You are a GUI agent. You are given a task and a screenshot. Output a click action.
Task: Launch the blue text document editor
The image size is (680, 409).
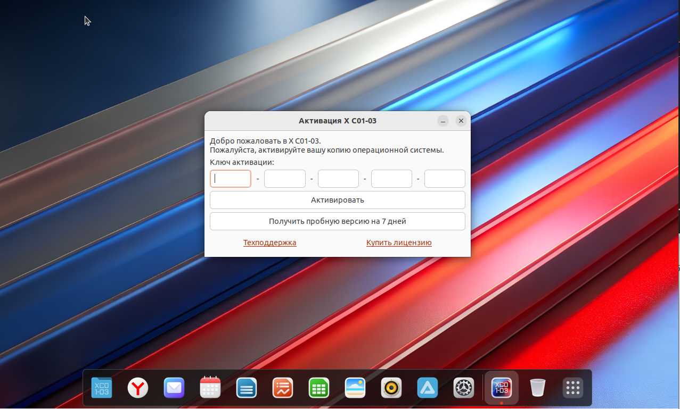[x=247, y=388]
